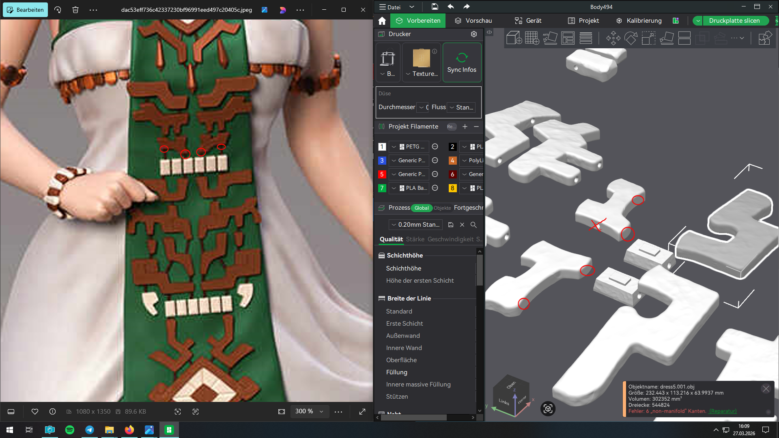This screenshot has height=438, width=779.
Task: Select the Move tool icon
Action: click(x=613, y=38)
